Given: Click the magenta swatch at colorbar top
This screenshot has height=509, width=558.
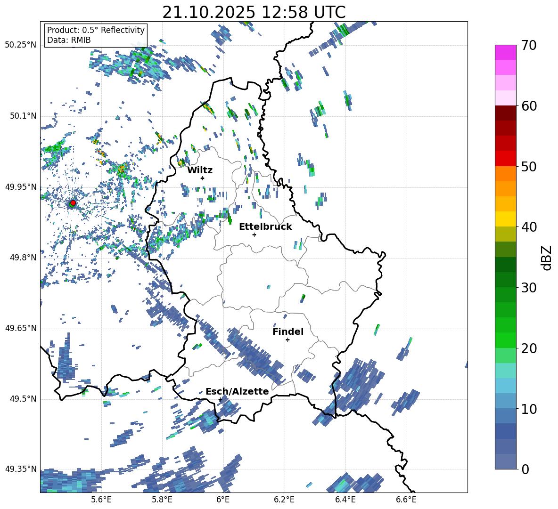Looking at the screenshot, I should pos(506,52).
